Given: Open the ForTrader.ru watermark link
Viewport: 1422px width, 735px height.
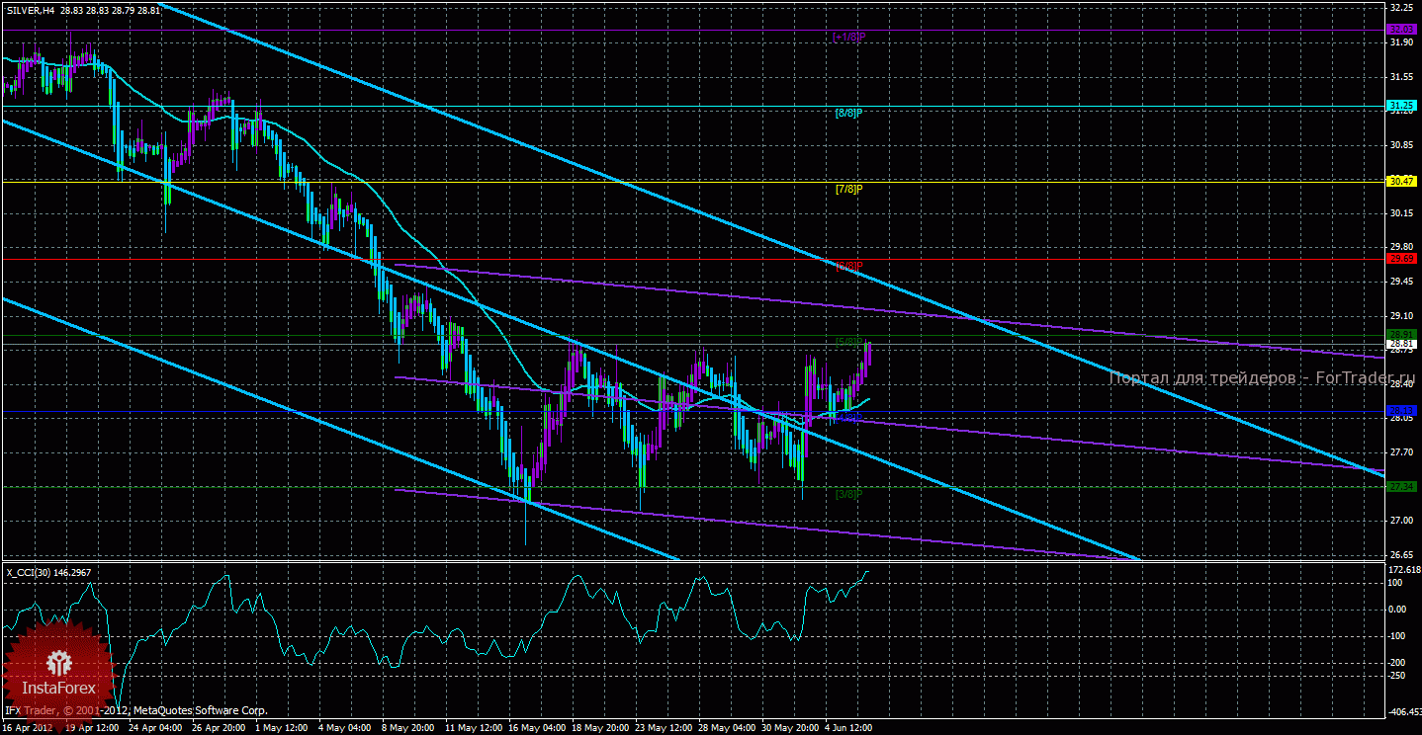Looking at the screenshot, I should click(x=1263, y=377).
